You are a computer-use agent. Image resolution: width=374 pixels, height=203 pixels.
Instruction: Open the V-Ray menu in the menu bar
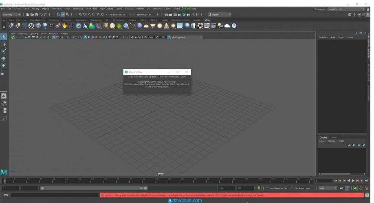(186, 9)
